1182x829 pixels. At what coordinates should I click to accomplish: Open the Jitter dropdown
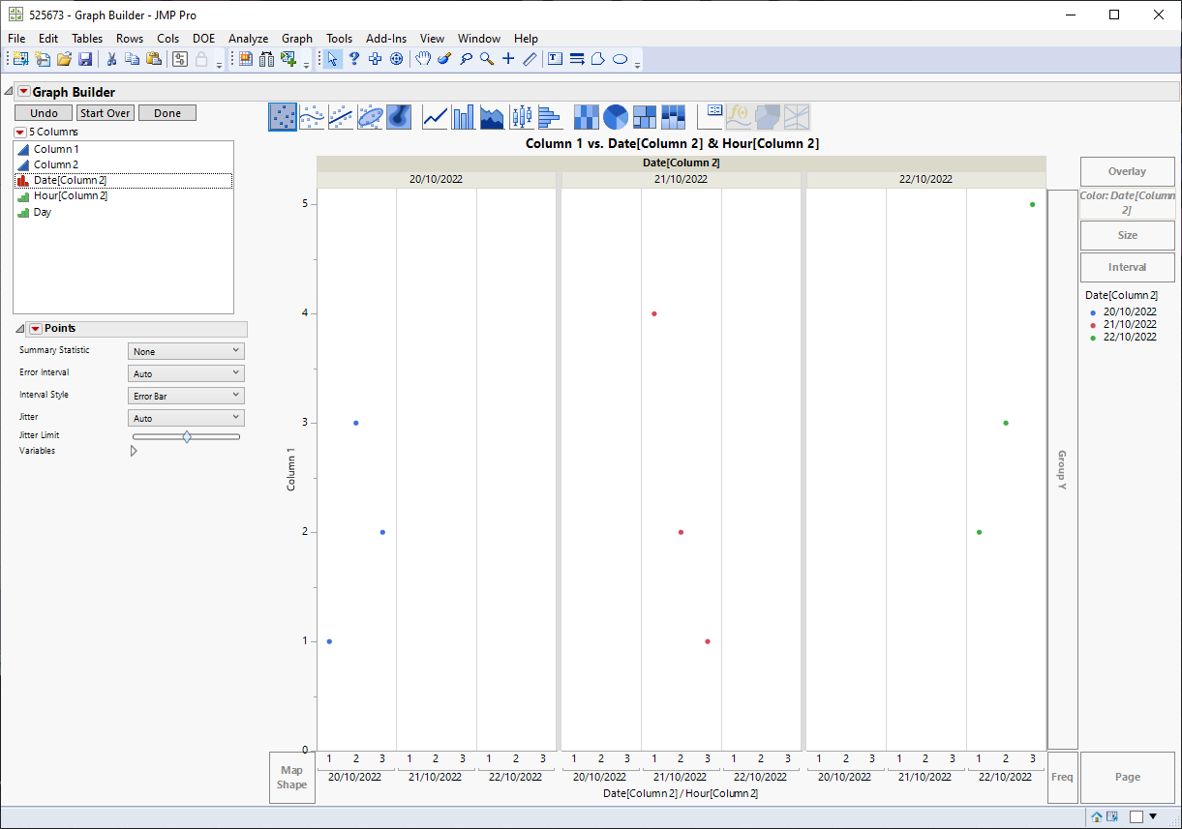click(186, 418)
